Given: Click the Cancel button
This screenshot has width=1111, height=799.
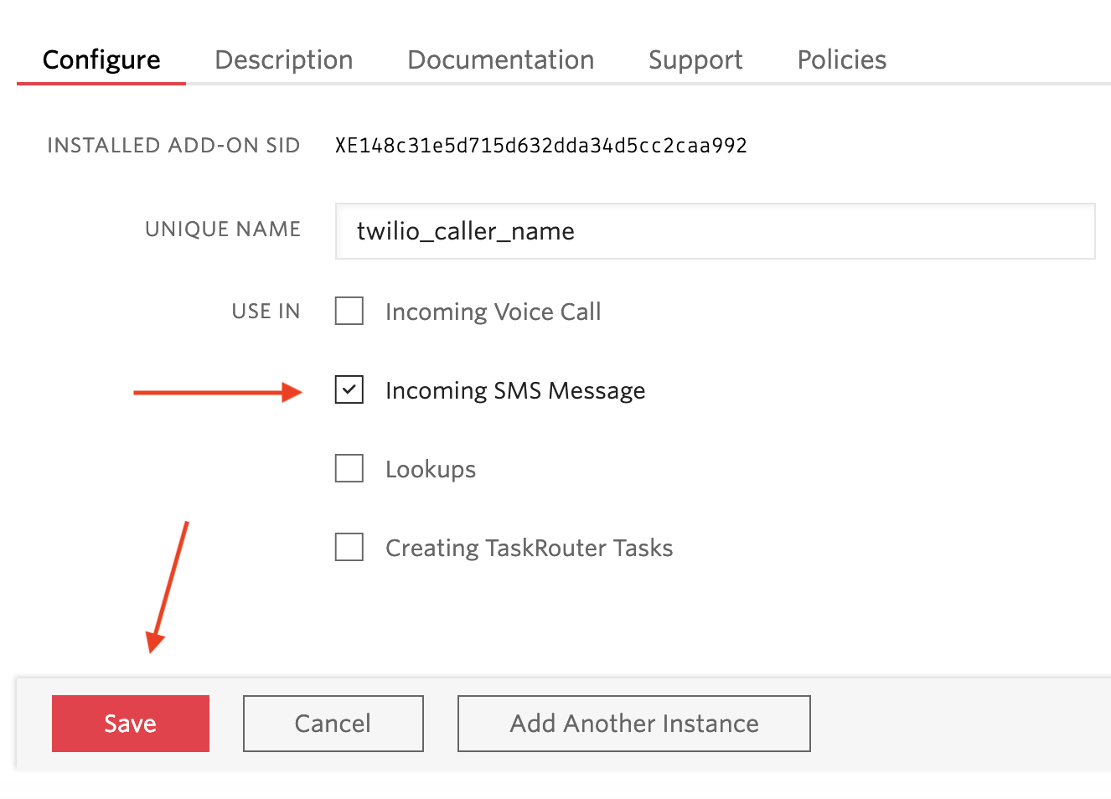Looking at the screenshot, I should (x=333, y=723).
